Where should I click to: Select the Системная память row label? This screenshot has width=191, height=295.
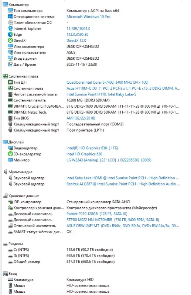click(x=30, y=100)
